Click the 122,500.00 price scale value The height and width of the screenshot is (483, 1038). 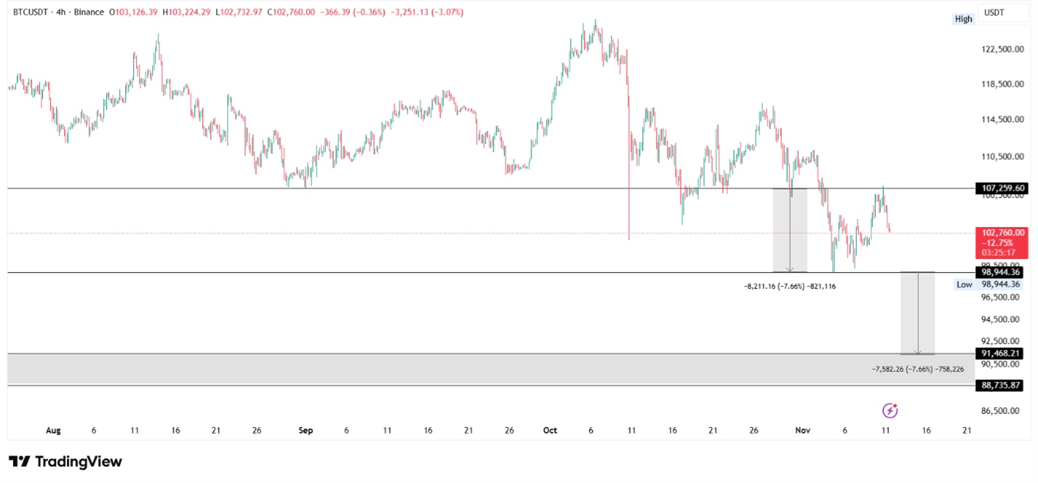[1002, 49]
